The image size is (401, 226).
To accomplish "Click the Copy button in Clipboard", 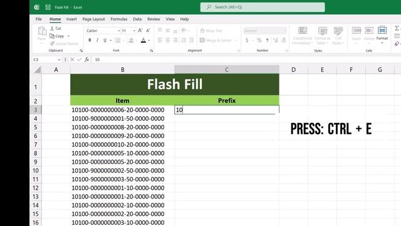I will click(57, 36).
